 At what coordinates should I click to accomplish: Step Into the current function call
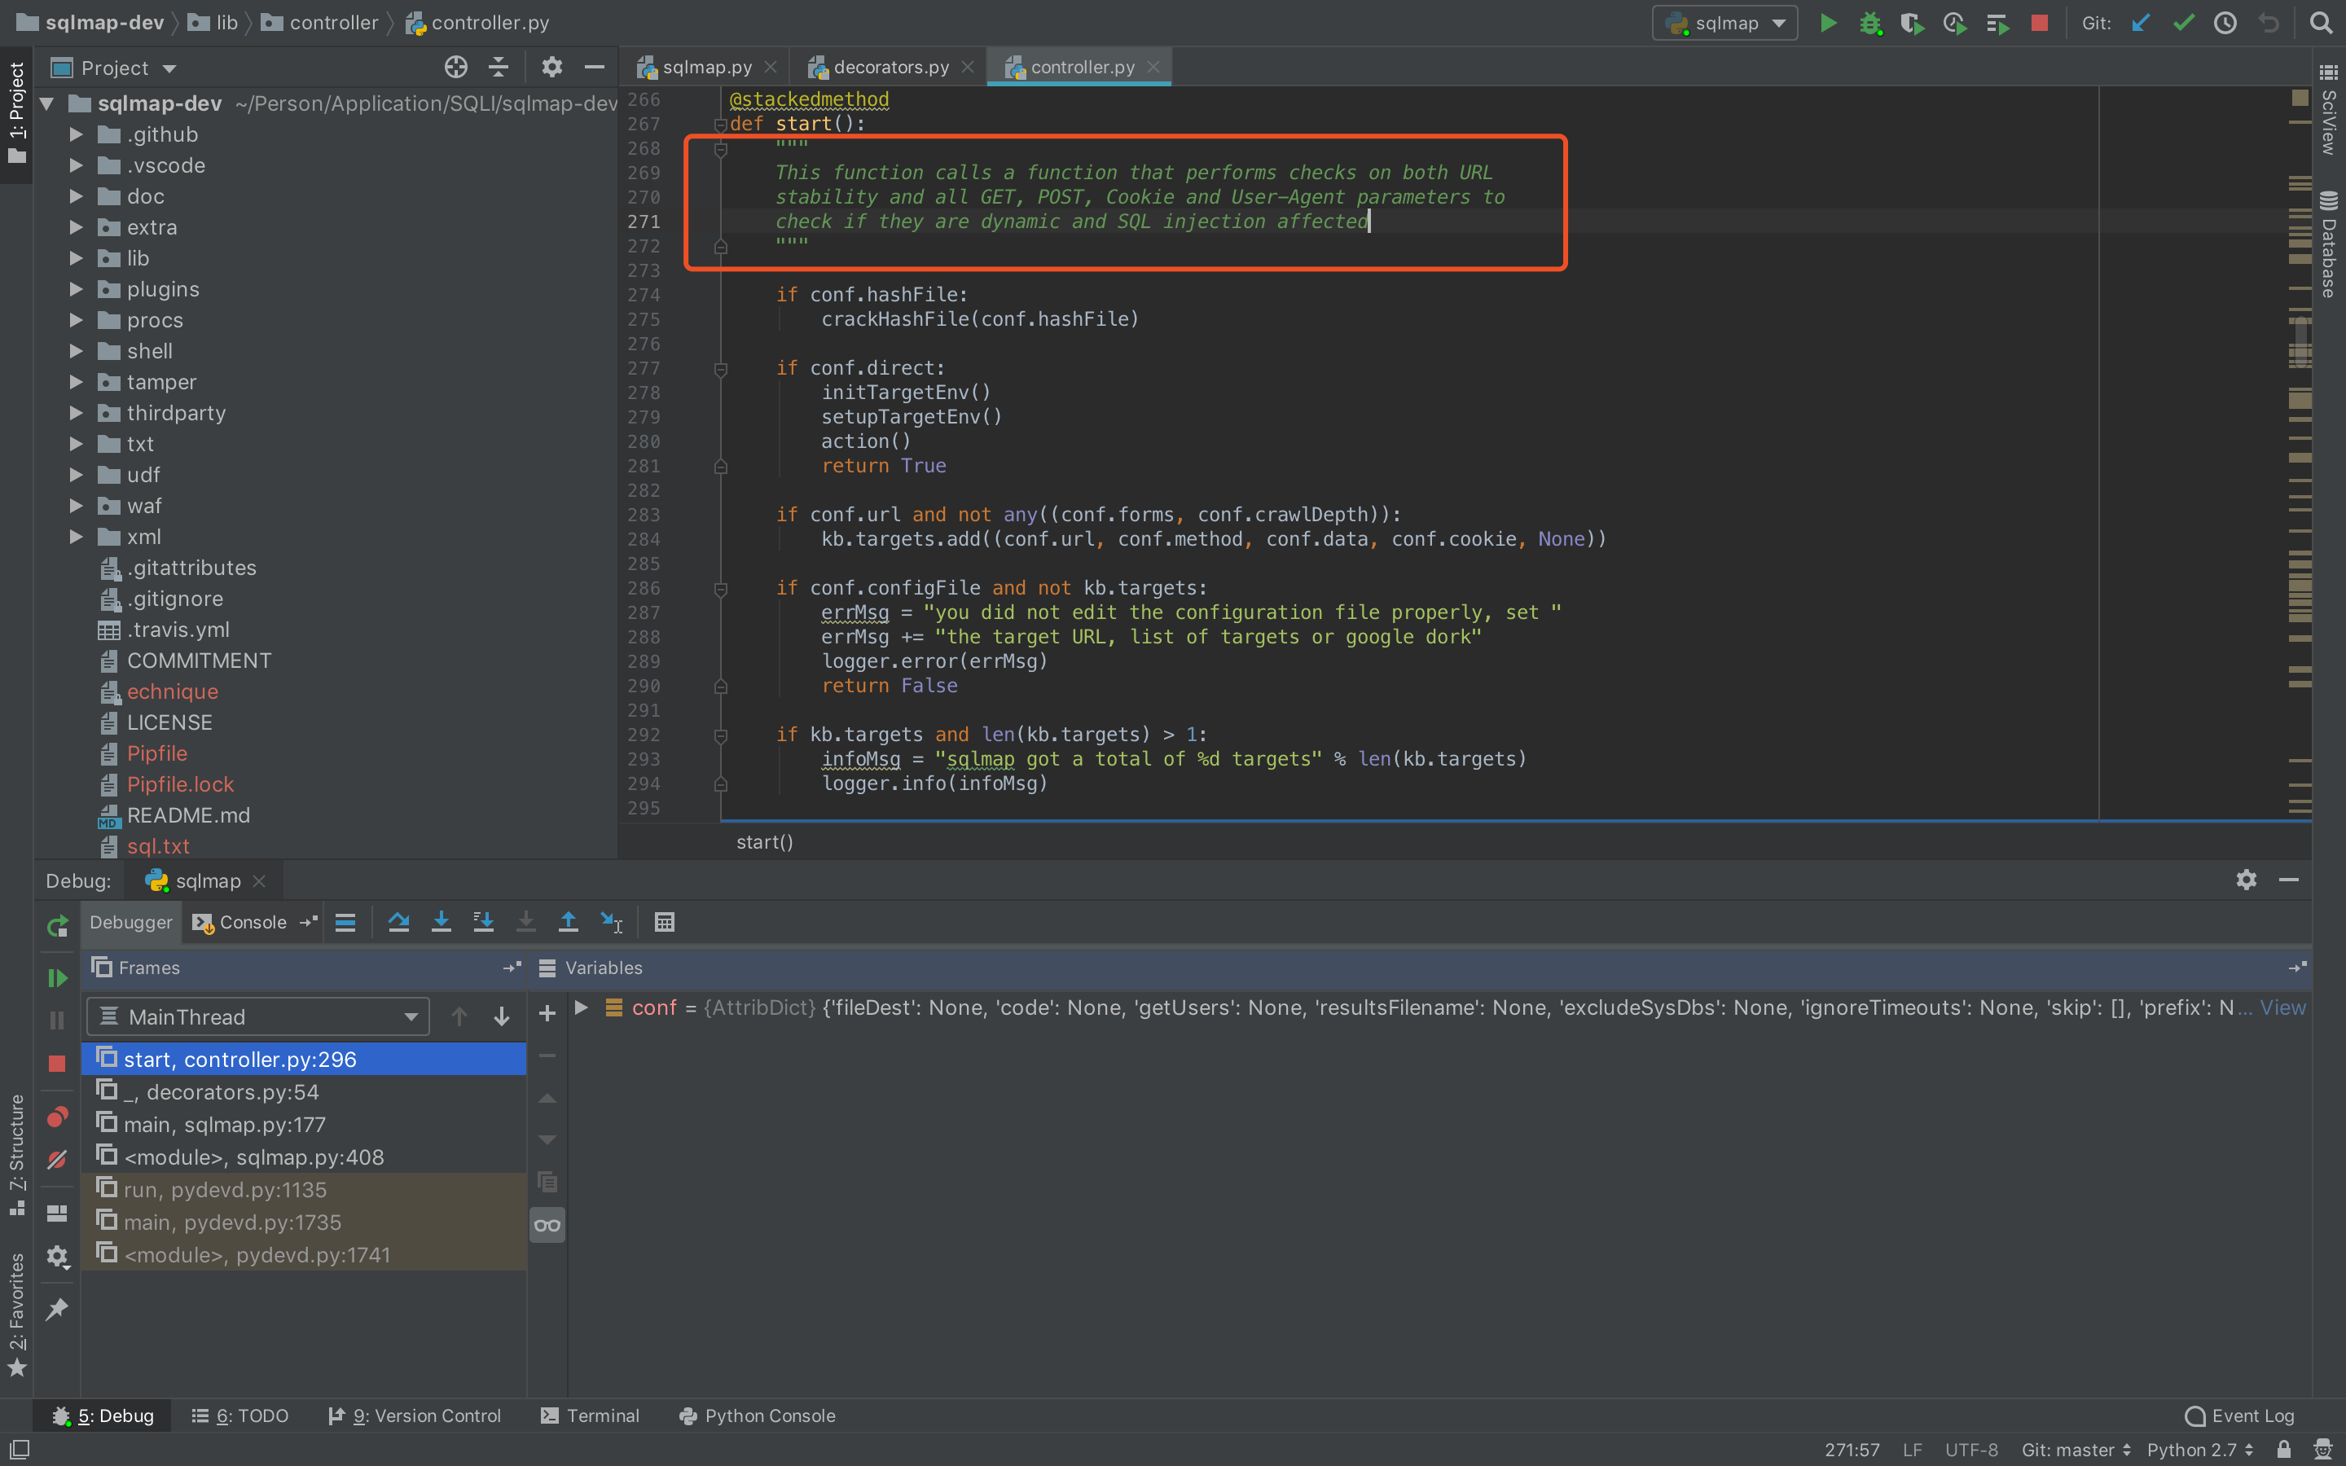pyautogui.click(x=441, y=922)
